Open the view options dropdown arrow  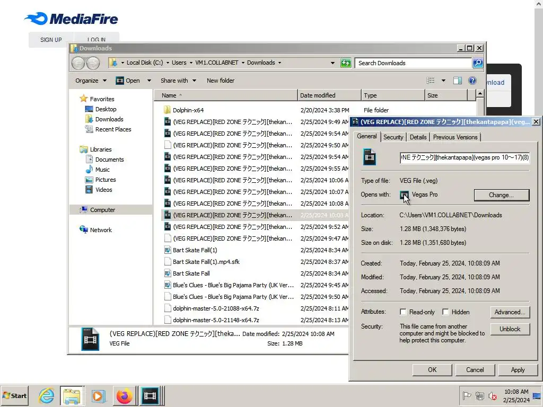[x=443, y=81]
